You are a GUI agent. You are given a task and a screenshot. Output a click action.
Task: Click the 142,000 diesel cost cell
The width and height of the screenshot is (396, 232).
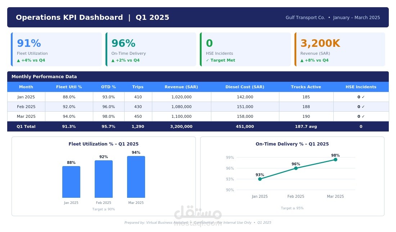pyautogui.click(x=245, y=97)
